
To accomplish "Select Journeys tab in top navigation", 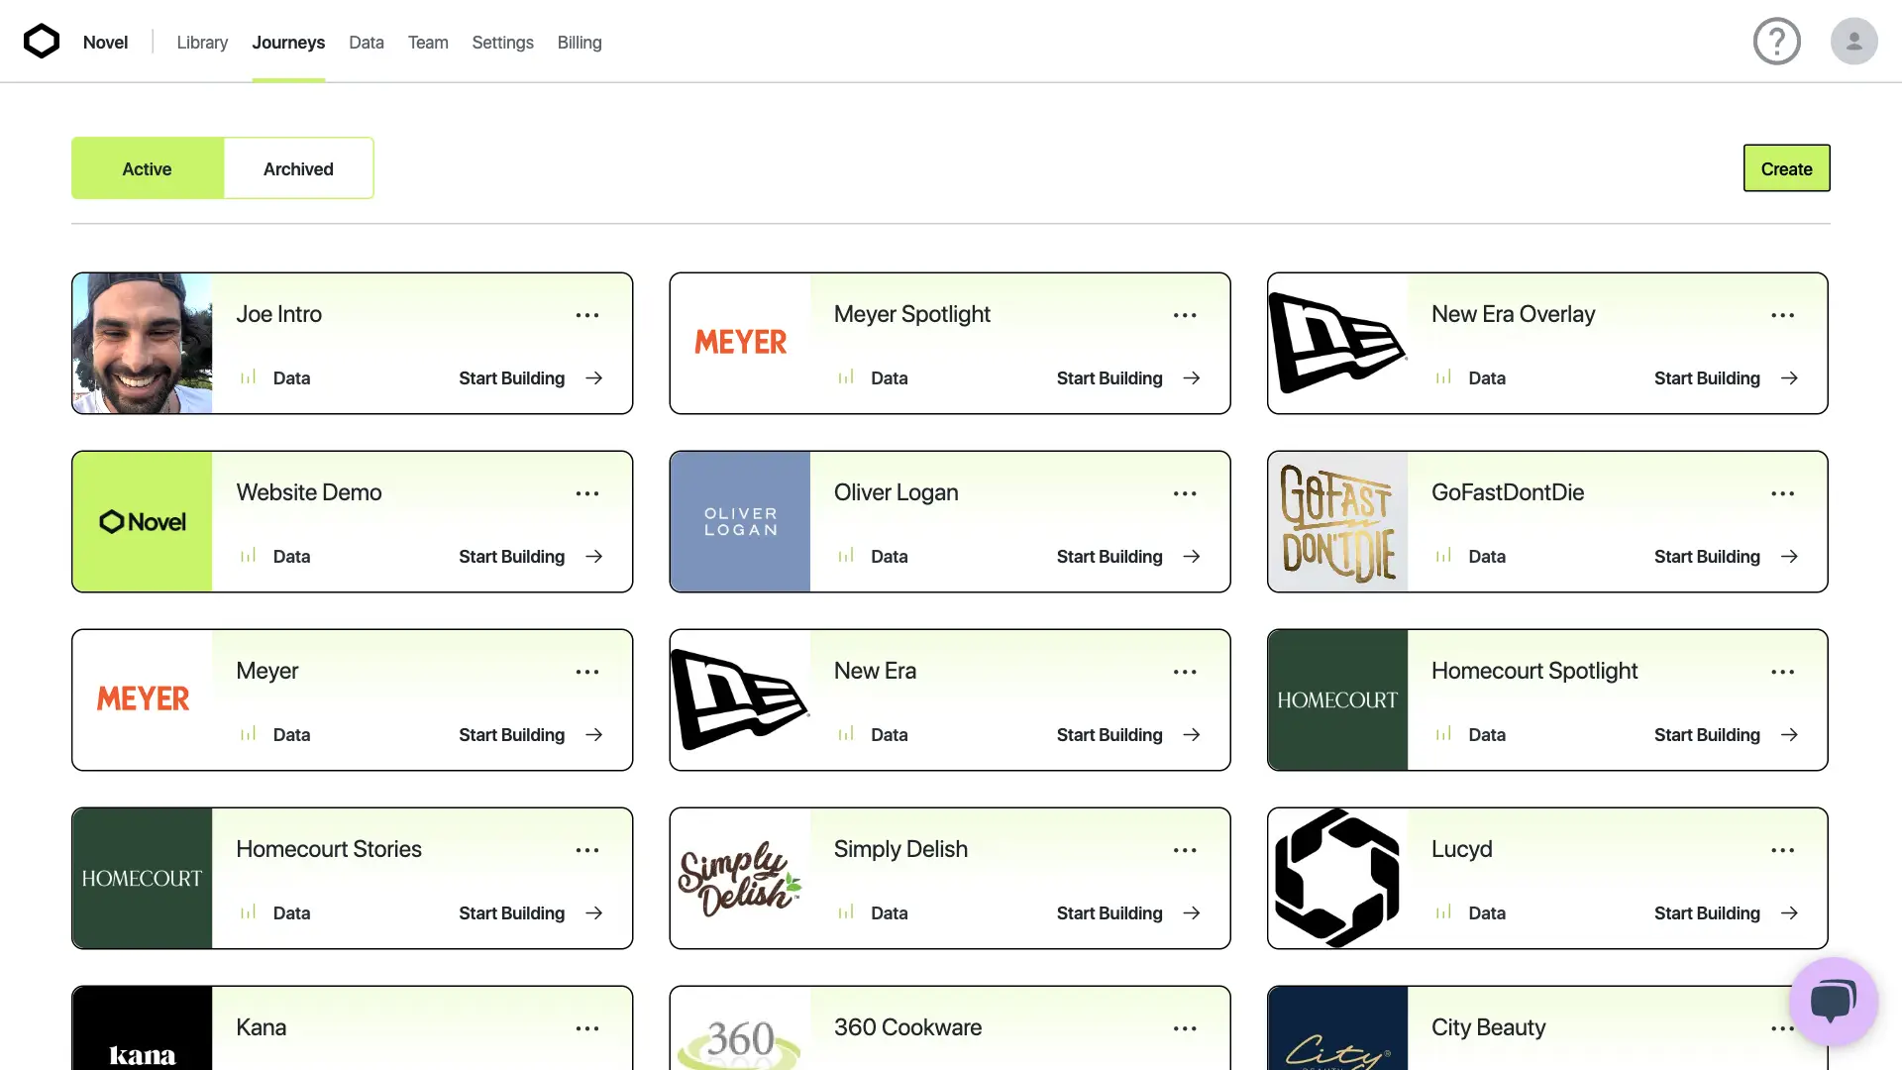I will [x=288, y=41].
